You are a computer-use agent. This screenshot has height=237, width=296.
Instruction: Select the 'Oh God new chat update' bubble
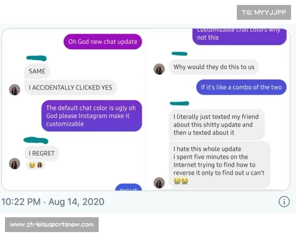[x=103, y=41]
